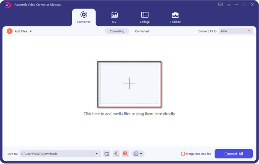Click the Save to path field
The height and width of the screenshot is (164, 259).
pos(55,154)
